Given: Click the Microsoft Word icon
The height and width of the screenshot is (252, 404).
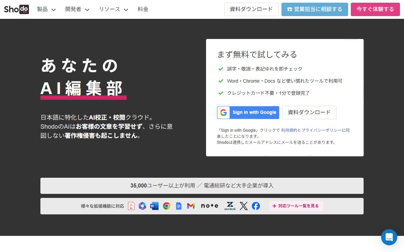Looking at the screenshot, I should coord(155,206).
